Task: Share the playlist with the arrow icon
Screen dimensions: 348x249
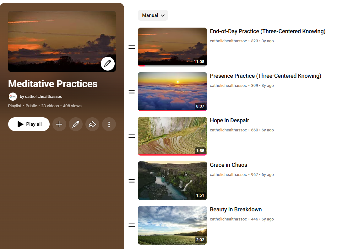Action: (92, 124)
